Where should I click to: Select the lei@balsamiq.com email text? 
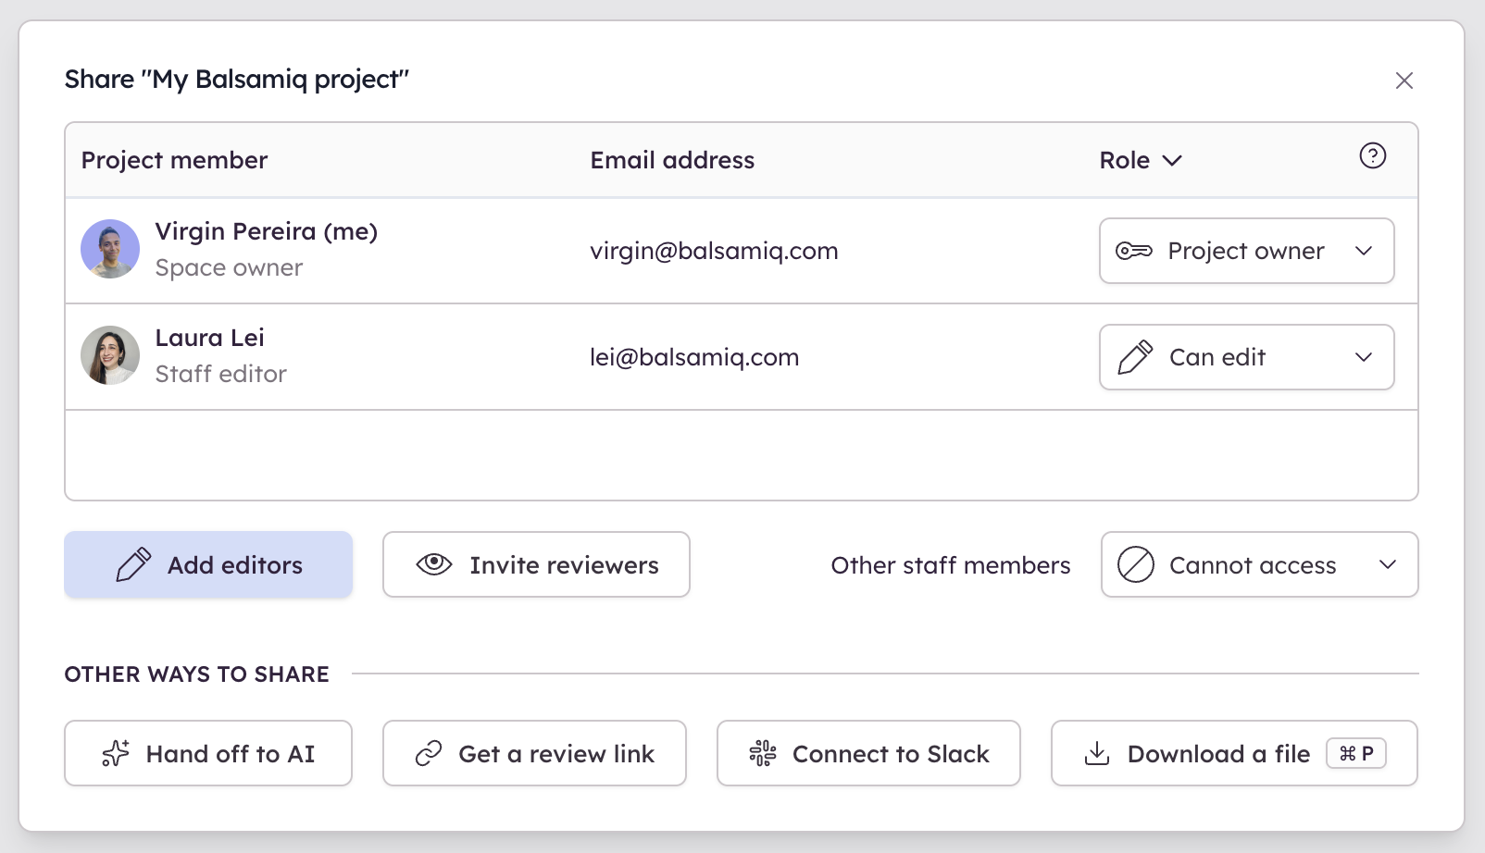pyautogui.click(x=694, y=357)
